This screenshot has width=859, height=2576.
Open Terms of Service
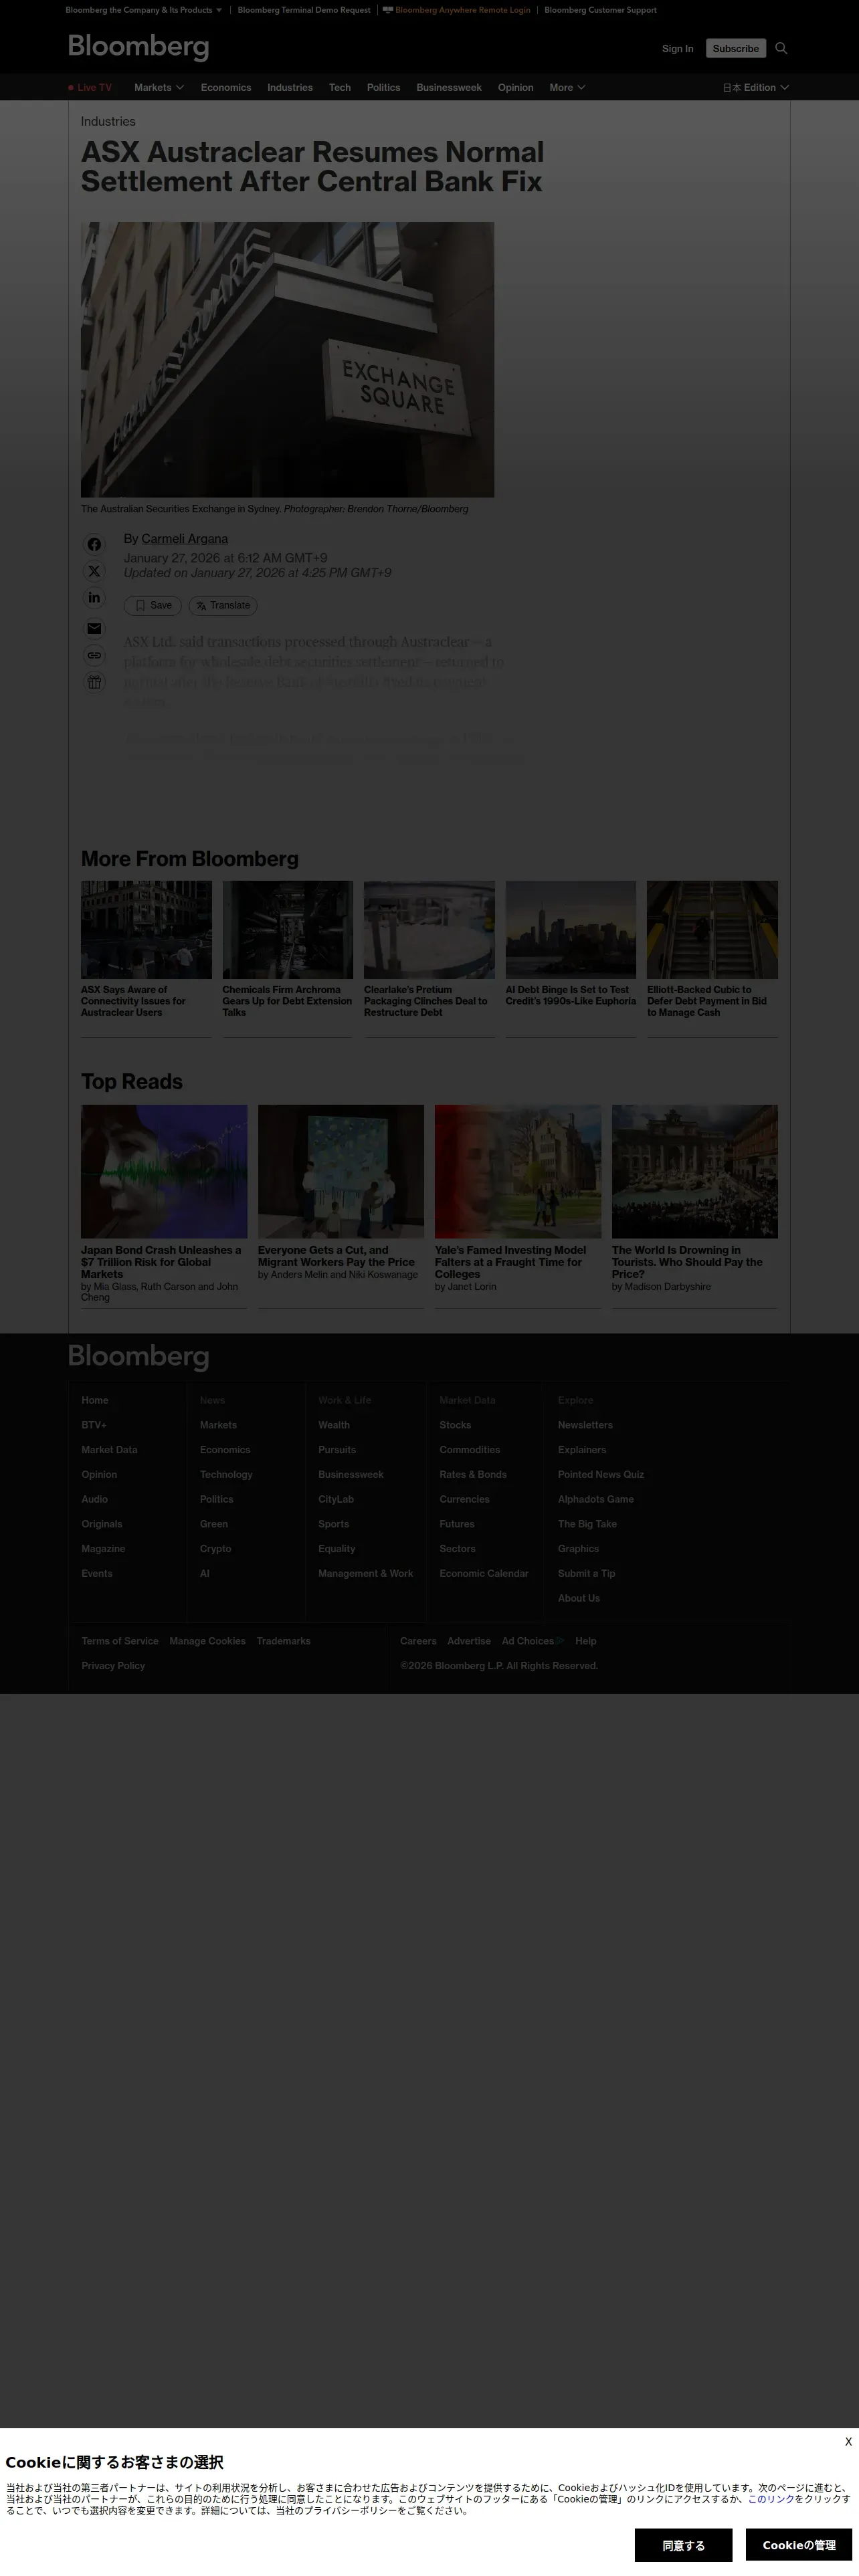[x=120, y=1641]
